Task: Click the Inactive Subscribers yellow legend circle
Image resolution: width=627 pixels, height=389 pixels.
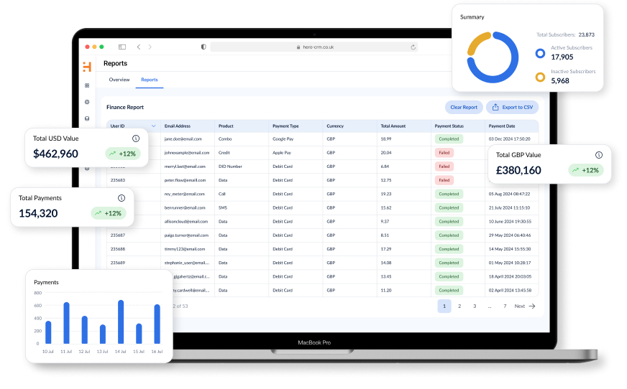Action: tap(540, 77)
